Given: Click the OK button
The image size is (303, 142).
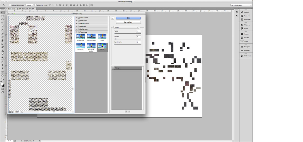Looking at the screenshot, I should pyautogui.click(x=128, y=18).
